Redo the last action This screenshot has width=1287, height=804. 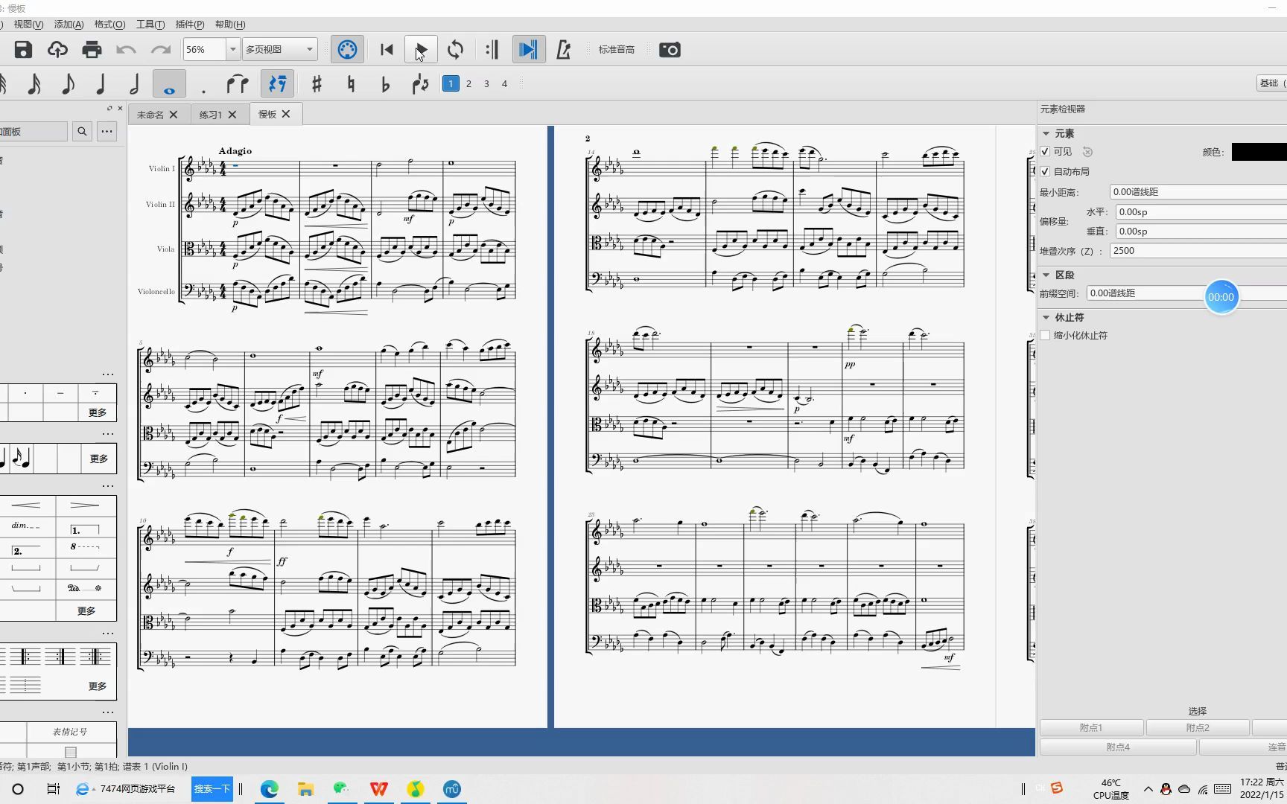coord(161,50)
